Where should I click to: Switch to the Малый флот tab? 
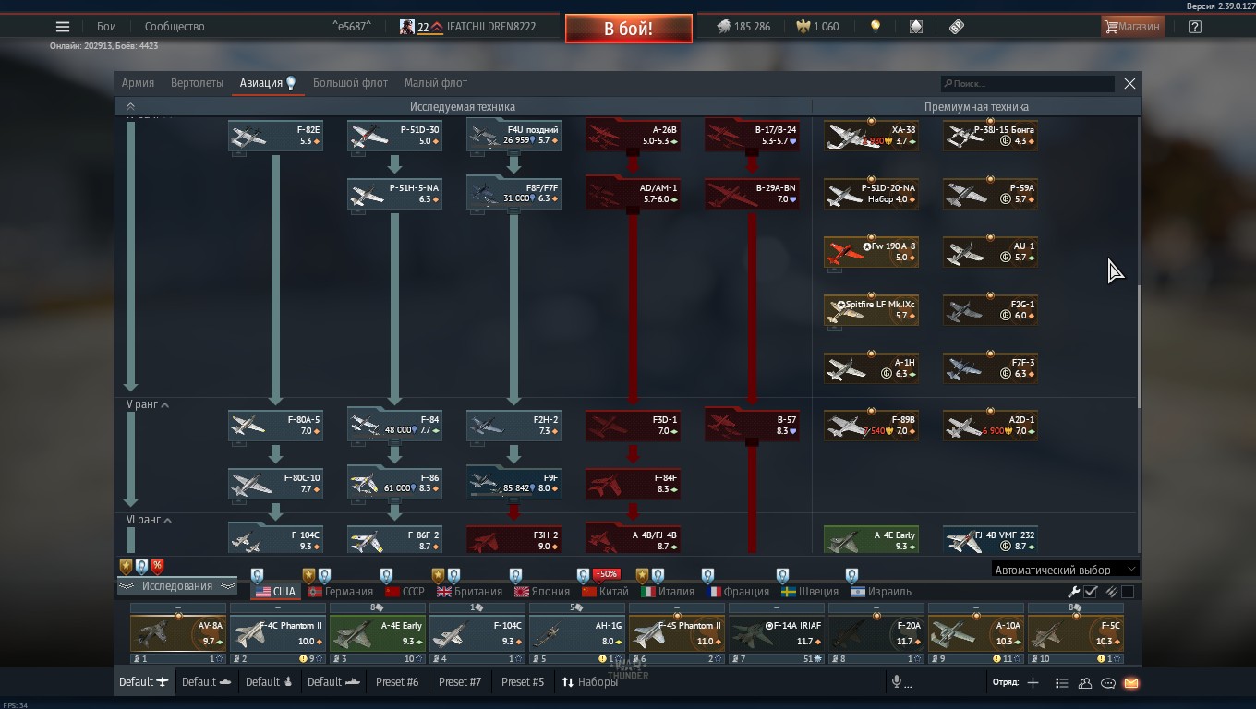click(436, 83)
